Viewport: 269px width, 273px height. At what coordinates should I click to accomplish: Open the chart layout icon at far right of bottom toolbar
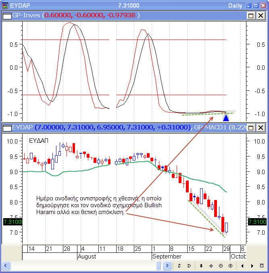click(x=262, y=266)
